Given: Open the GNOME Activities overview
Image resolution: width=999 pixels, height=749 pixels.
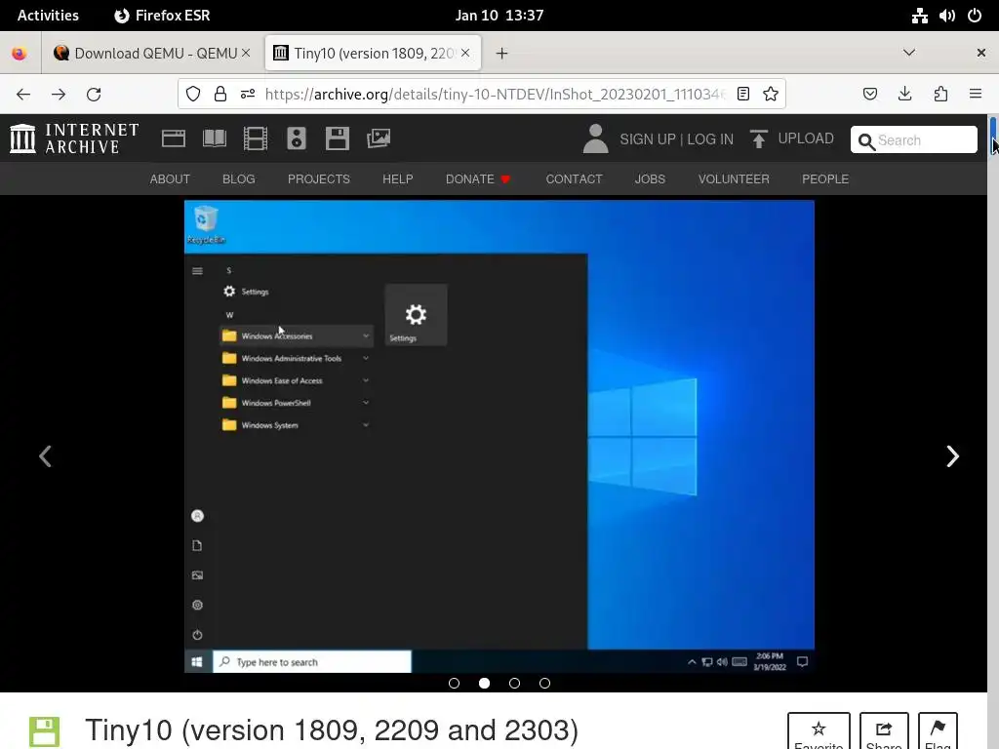Looking at the screenshot, I should click(x=48, y=16).
